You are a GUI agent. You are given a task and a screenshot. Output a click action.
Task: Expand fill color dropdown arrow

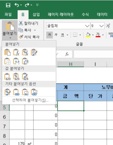click(x=93, y=35)
